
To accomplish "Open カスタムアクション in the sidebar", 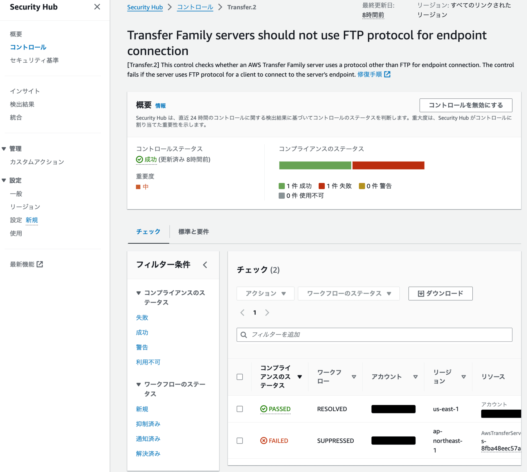I will (x=37, y=162).
